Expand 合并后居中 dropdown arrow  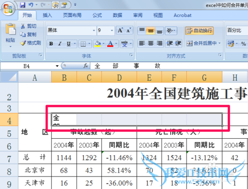pyautogui.click(x=220, y=43)
